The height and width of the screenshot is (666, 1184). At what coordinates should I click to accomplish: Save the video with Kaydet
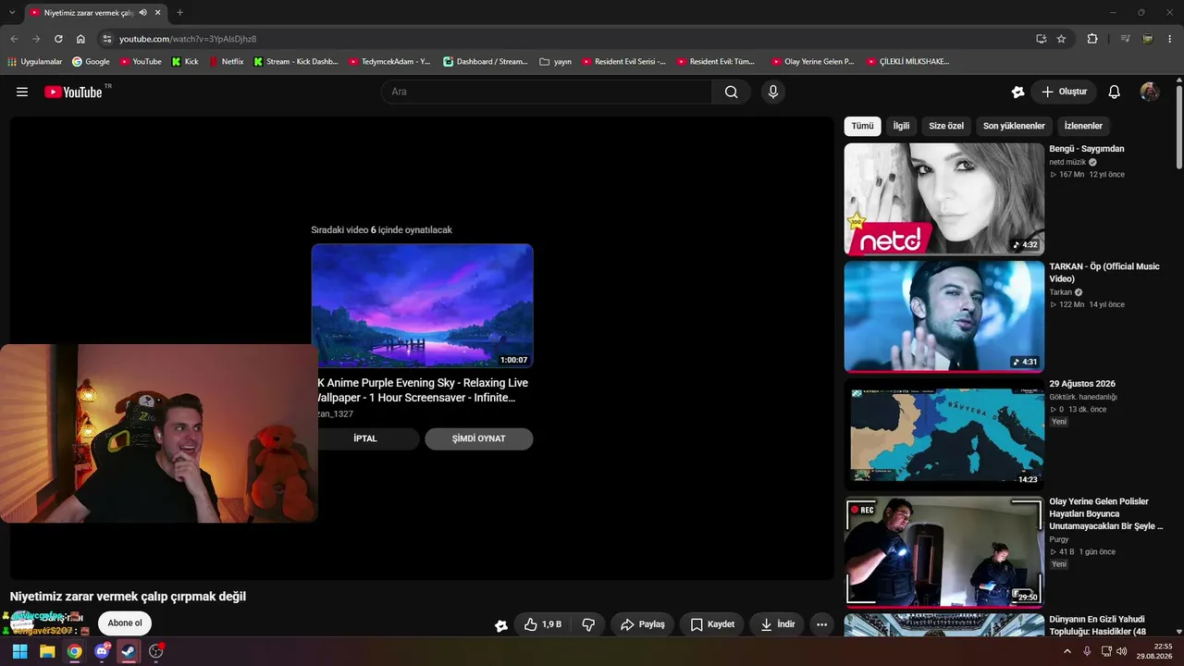712,624
